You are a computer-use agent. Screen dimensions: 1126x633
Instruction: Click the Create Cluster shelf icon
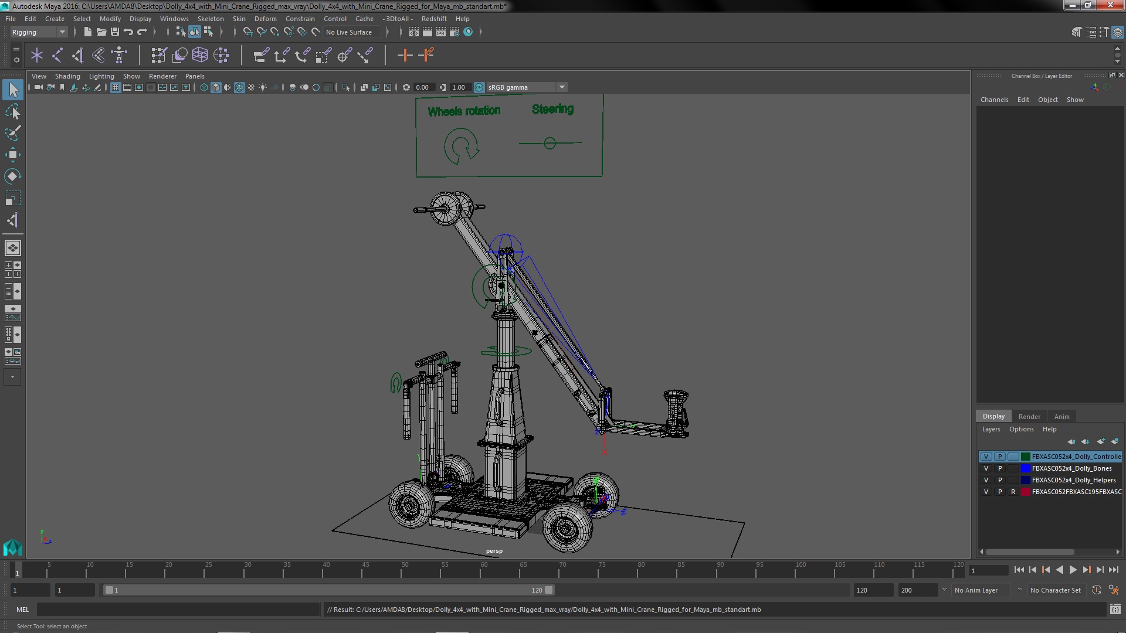(x=221, y=55)
